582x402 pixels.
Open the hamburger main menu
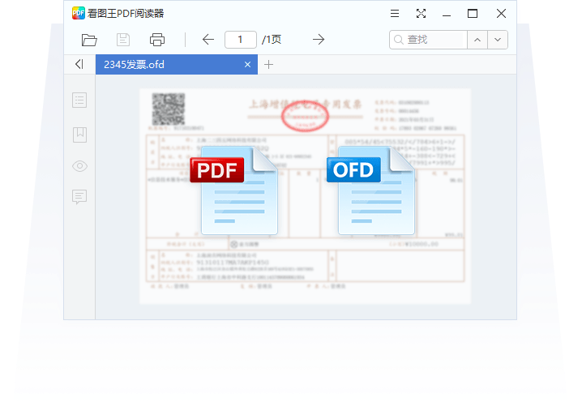coord(394,13)
